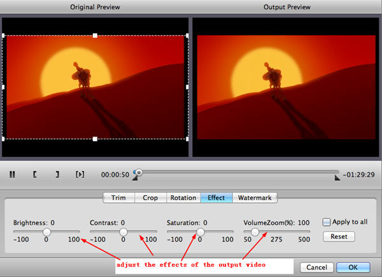This screenshot has width=382, height=277.
Task: Click bottom-right corner crop handle
Action: click(x=187, y=139)
